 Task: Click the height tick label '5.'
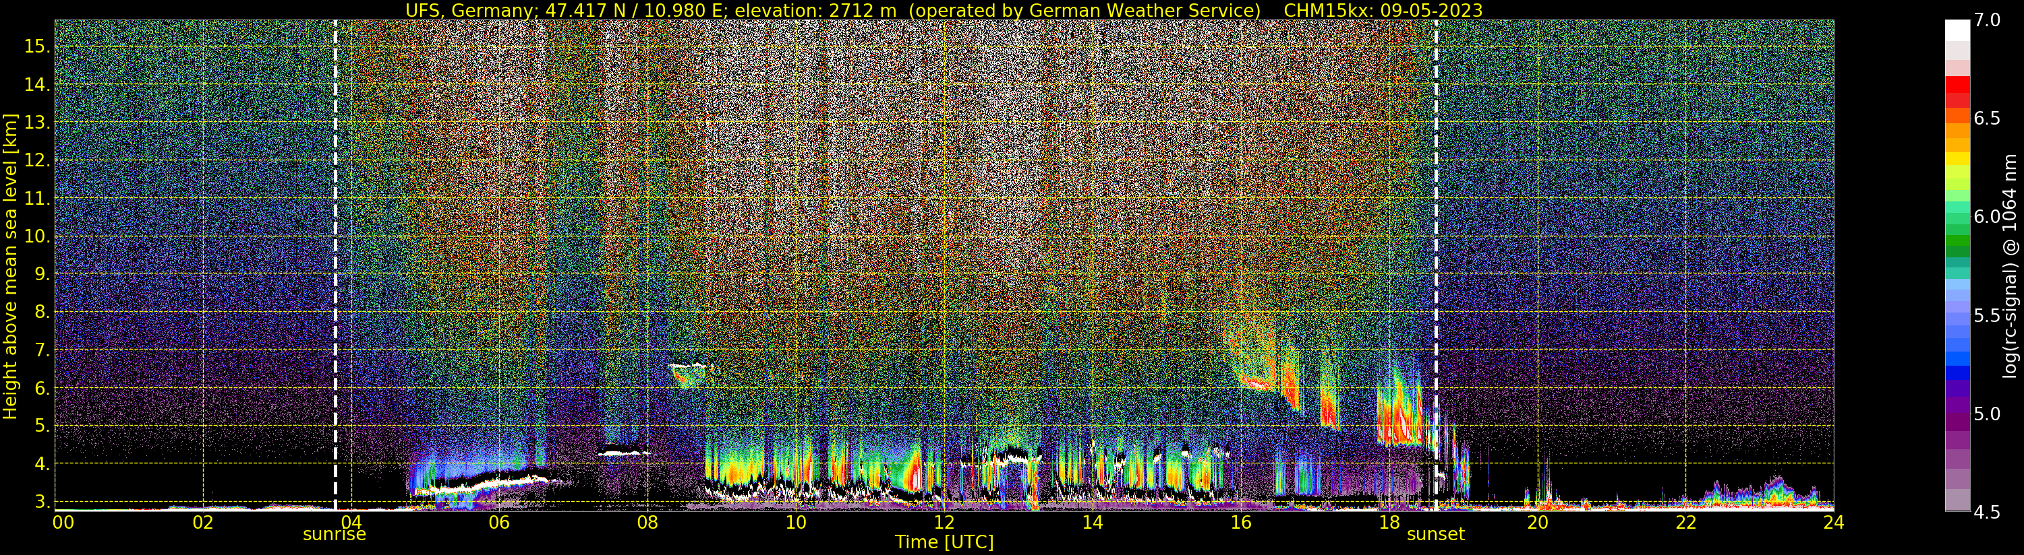42,426
